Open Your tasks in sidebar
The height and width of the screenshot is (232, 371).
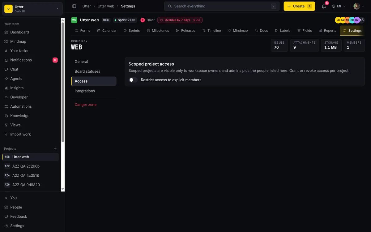[x=31, y=51]
